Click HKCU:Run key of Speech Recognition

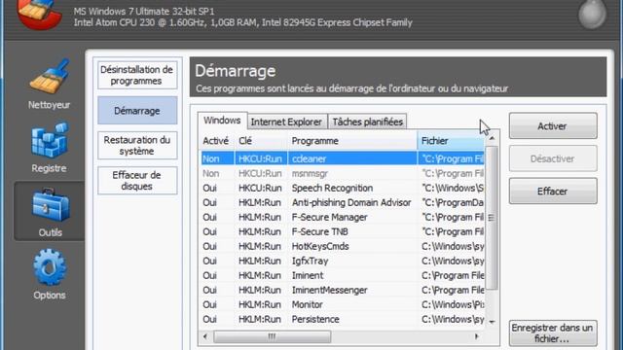pos(260,188)
